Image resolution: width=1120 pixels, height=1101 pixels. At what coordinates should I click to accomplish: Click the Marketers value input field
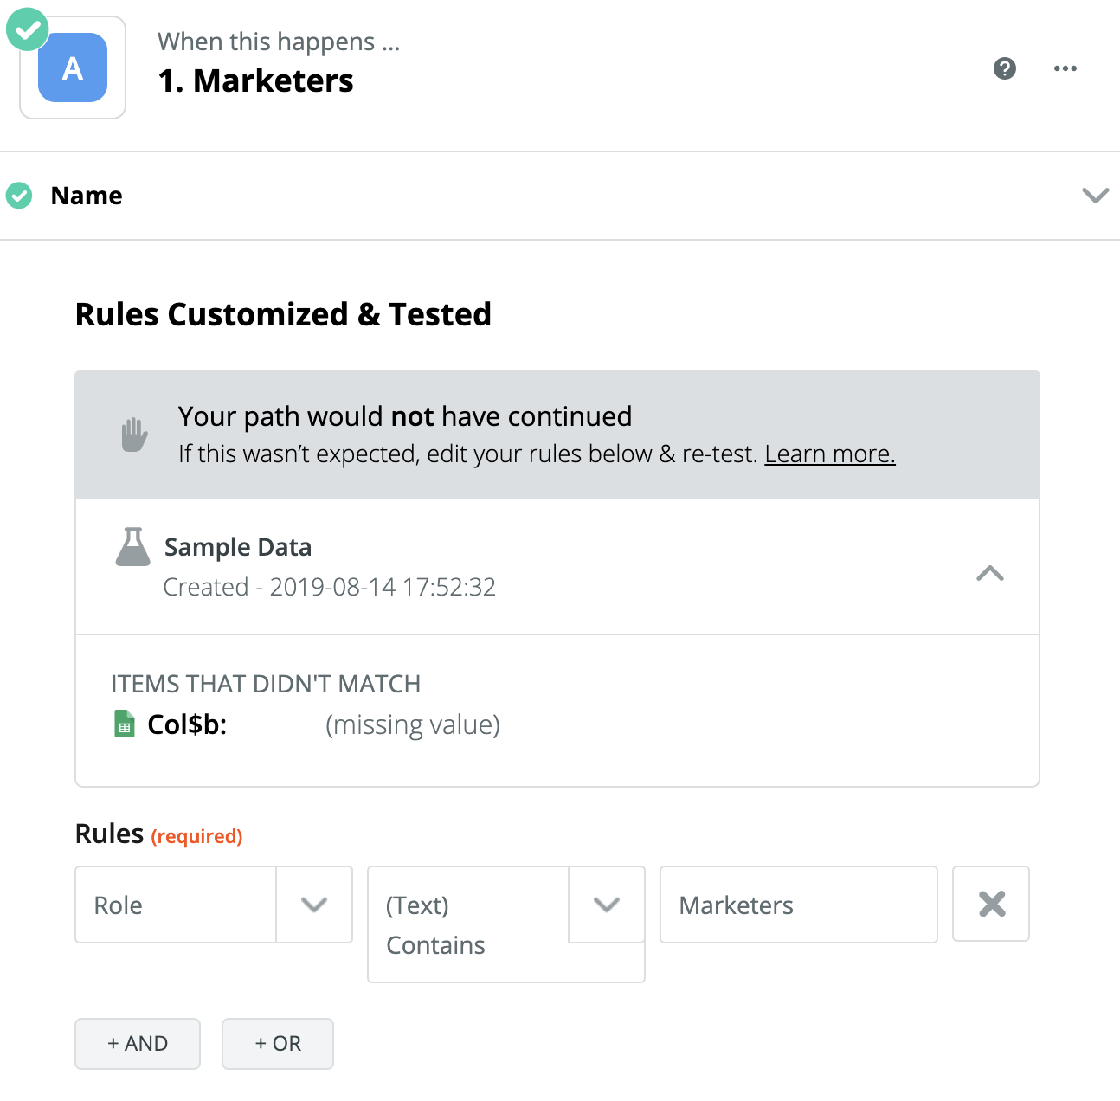[798, 905]
